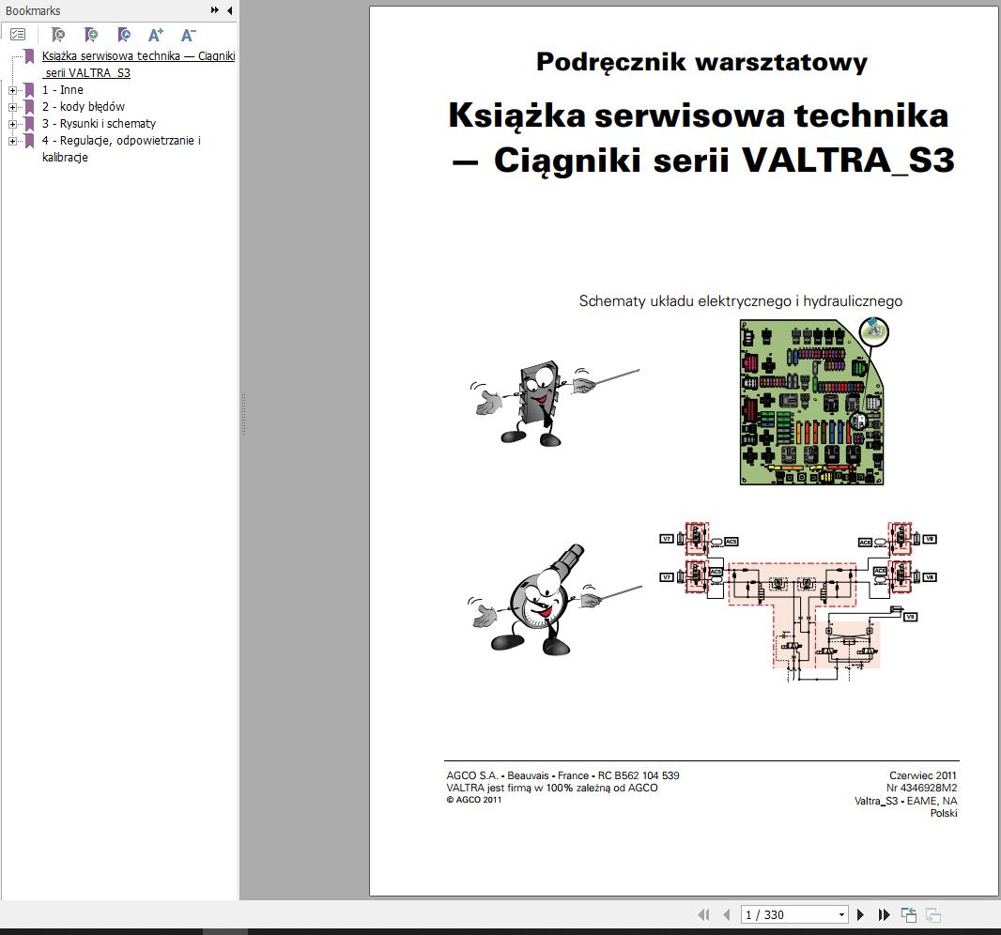
Task: Click the 'Nr 4346928M2' document number
Action: (x=921, y=788)
